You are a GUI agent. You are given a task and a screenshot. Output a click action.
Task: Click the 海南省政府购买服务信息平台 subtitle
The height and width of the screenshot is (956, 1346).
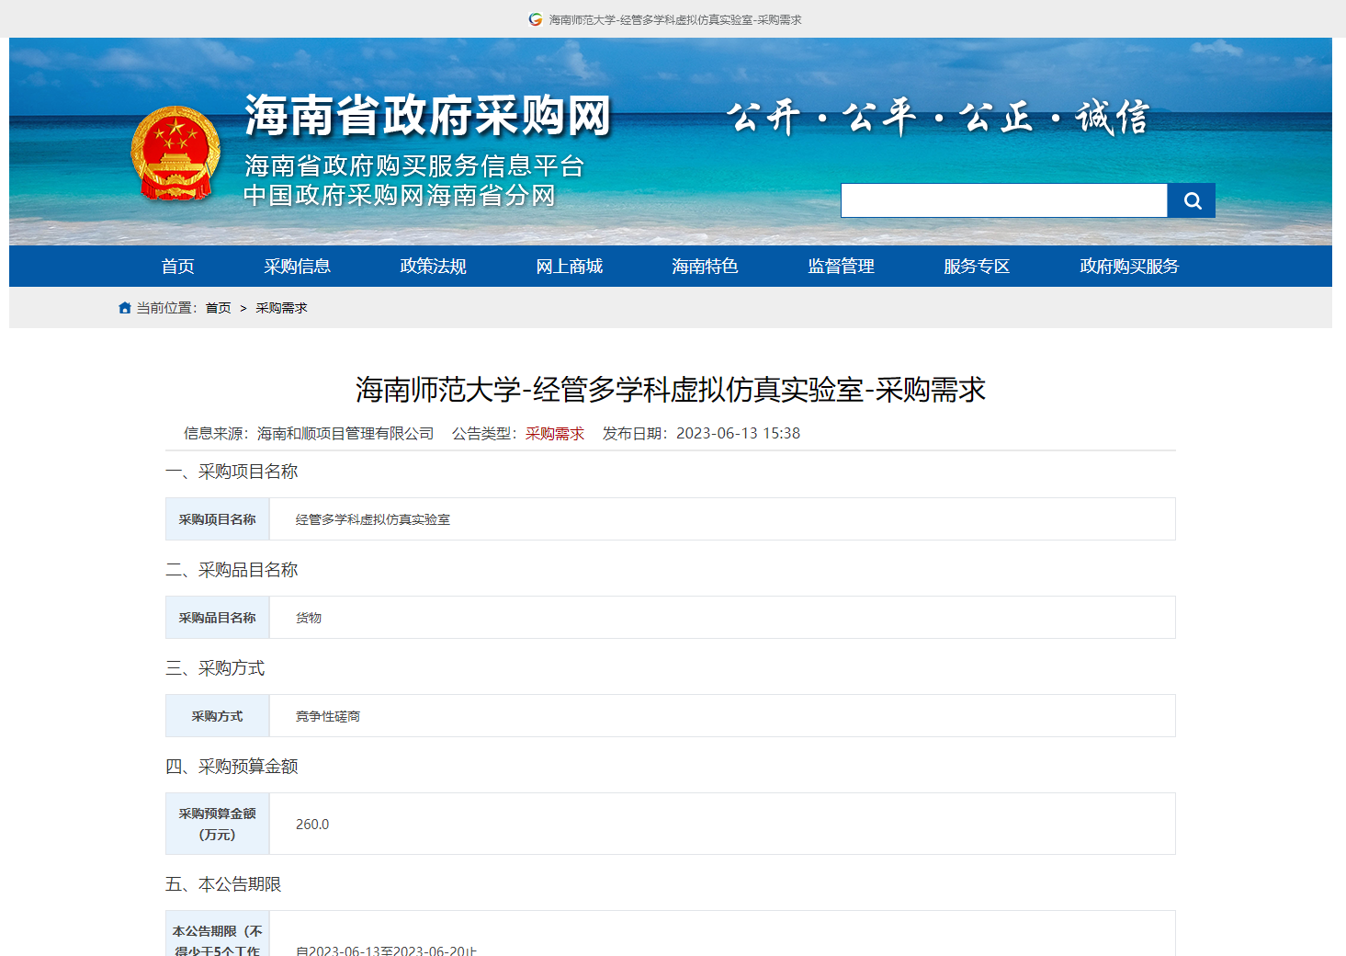pyautogui.click(x=414, y=165)
